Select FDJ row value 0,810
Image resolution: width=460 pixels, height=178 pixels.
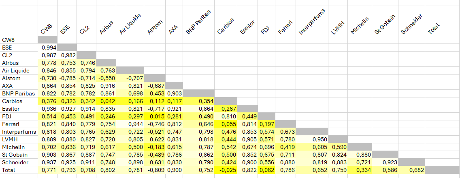[x=226, y=116]
